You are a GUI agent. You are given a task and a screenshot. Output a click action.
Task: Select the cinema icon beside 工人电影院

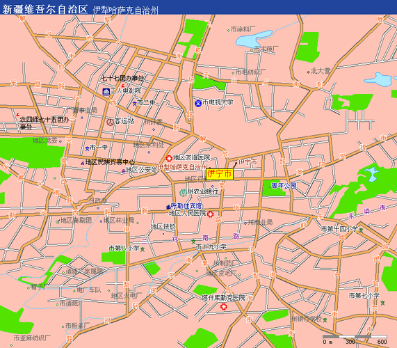[106, 91]
